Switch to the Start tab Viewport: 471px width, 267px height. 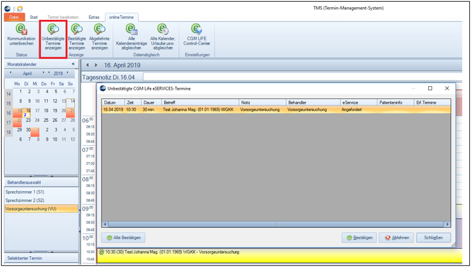coord(34,17)
